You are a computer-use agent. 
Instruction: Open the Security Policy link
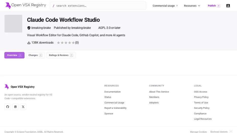tap(202, 108)
